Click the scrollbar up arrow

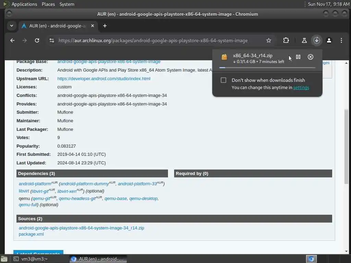[x=346, y=63]
